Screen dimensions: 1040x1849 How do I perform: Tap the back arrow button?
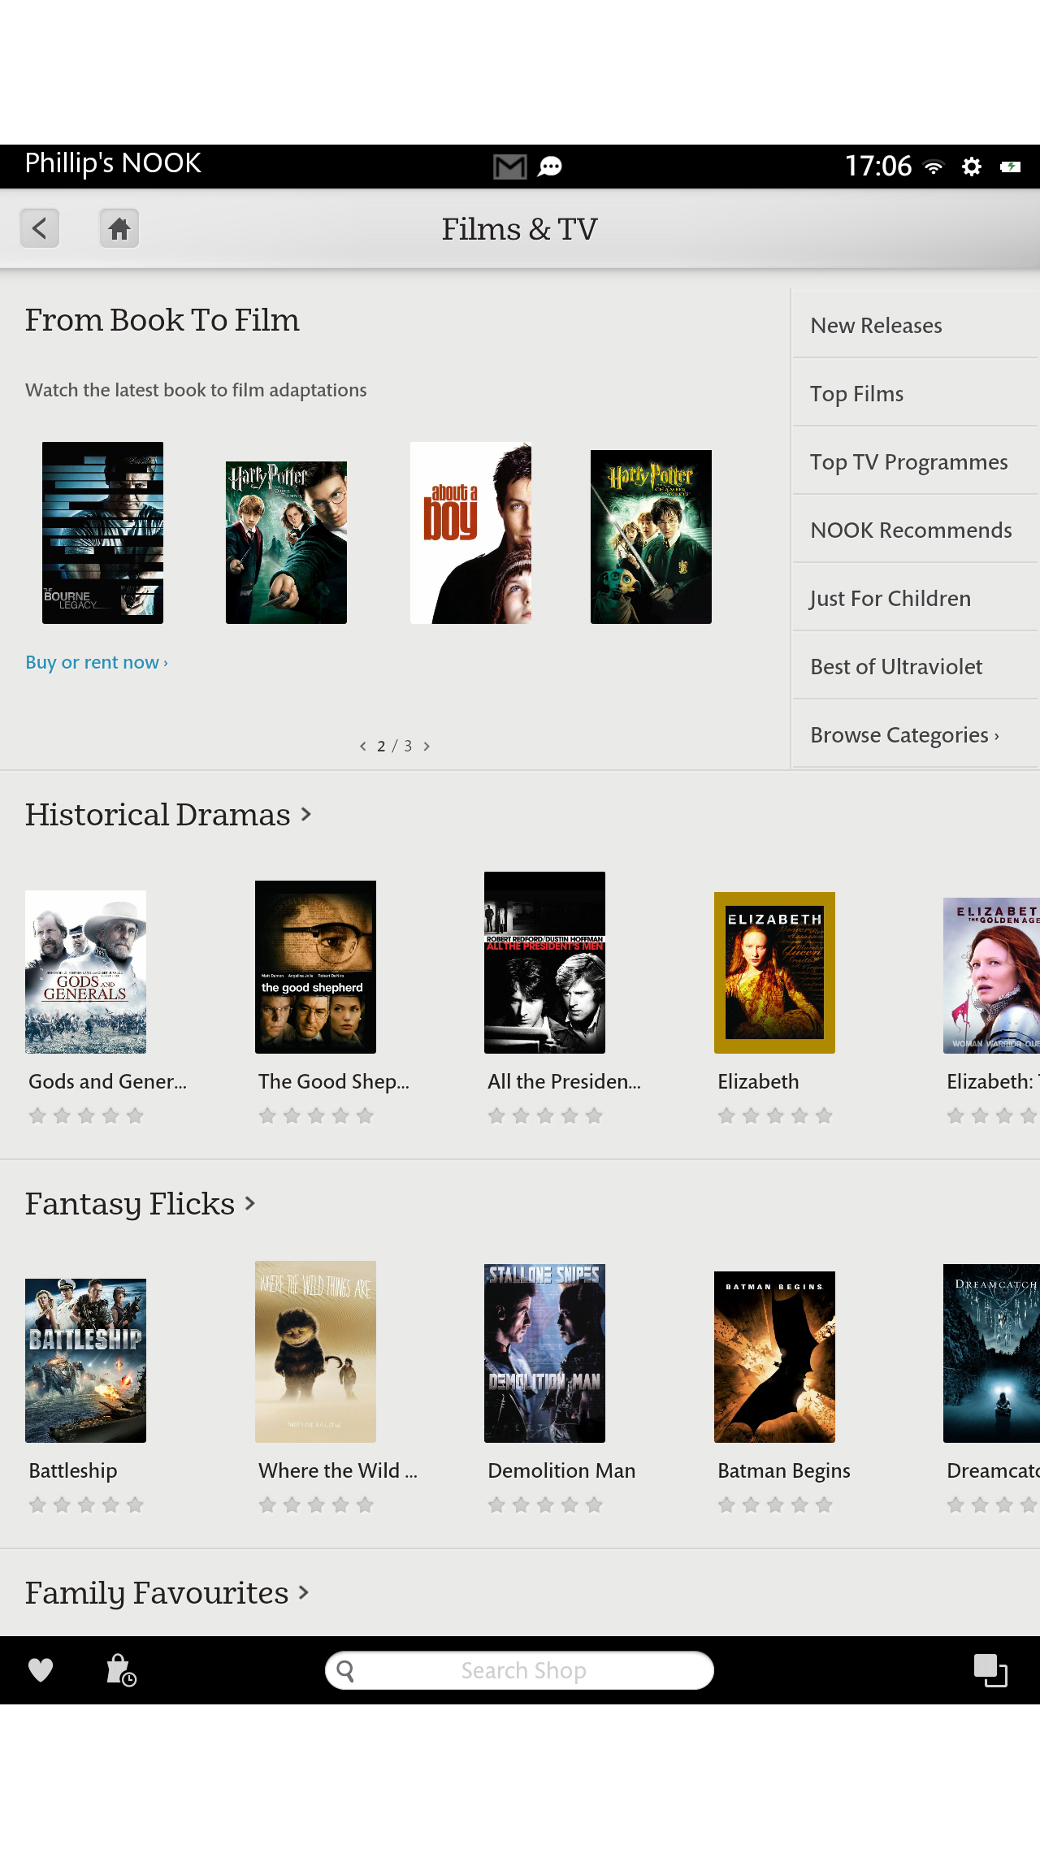pyautogui.click(x=40, y=228)
